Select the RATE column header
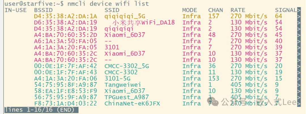 pyautogui.click(x=238, y=10)
